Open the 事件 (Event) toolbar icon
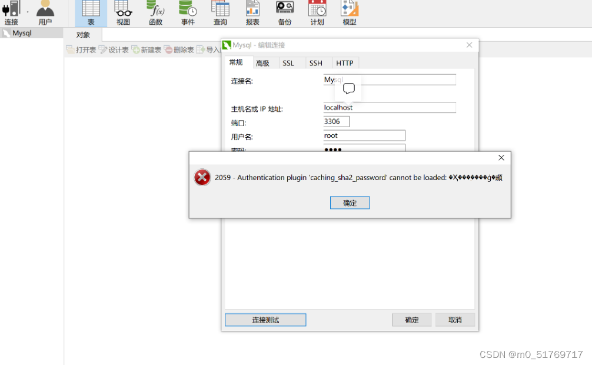Screen dimensions: 592x365 tap(188, 13)
